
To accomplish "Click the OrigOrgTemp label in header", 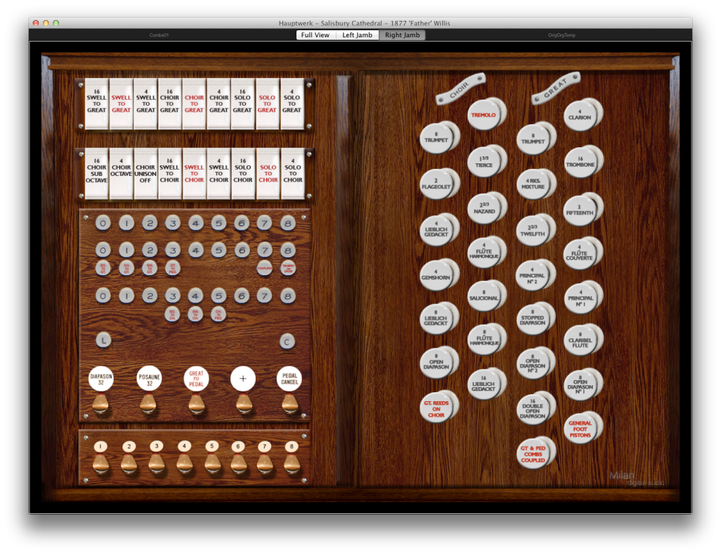I will 561,35.
